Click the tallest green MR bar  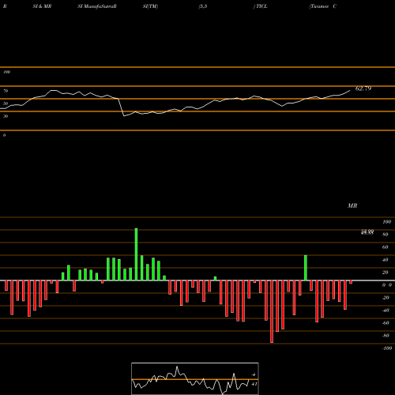coord(136,254)
